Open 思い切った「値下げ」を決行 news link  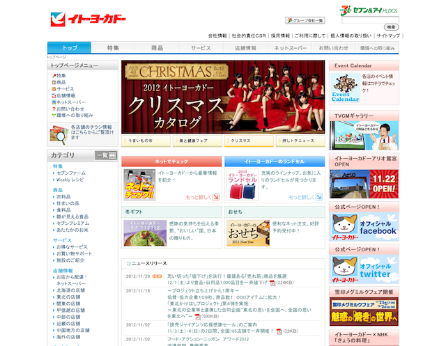point(227,276)
